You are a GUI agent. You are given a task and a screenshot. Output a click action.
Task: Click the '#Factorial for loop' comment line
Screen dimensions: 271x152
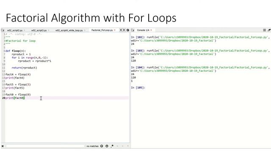point(21,41)
